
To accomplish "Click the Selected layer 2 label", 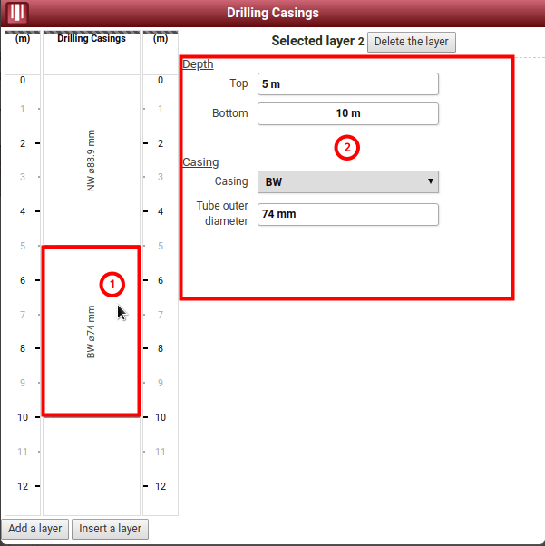I will click(x=317, y=42).
